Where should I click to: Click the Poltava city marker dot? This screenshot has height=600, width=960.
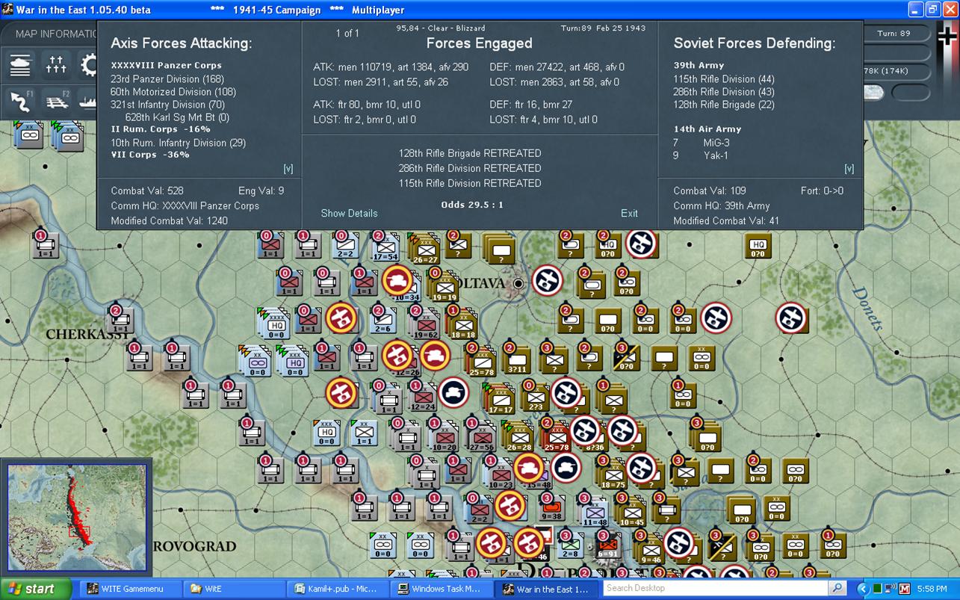[x=518, y=284]
